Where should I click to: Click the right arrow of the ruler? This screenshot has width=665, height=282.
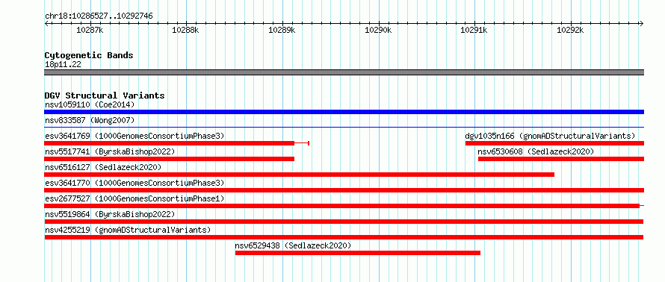tap(642, 23)
